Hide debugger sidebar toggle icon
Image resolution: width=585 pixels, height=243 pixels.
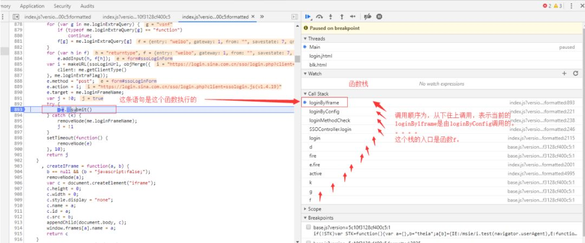pos(295,17)
